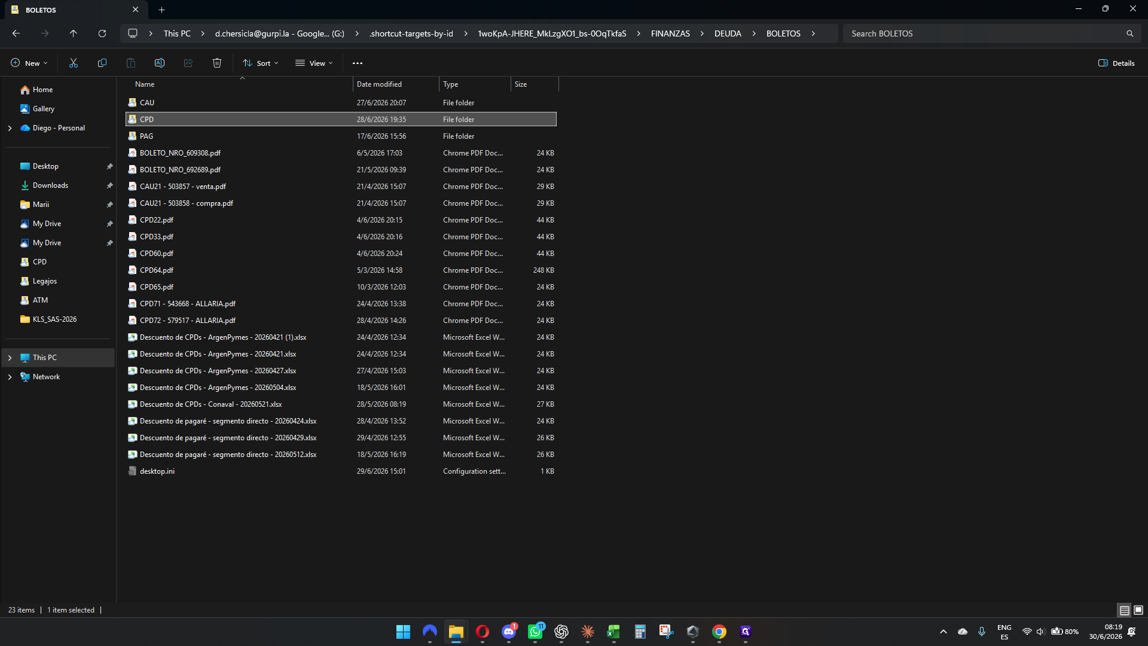Image resolution: width=1148 pixels, height=646 pixels.
Task: Go up one folder level arrow
Action: [x=74, y=33]
